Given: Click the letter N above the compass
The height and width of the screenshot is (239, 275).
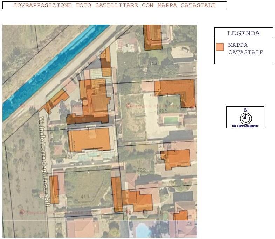Looking at the screenshot, I should coord(246,110).
